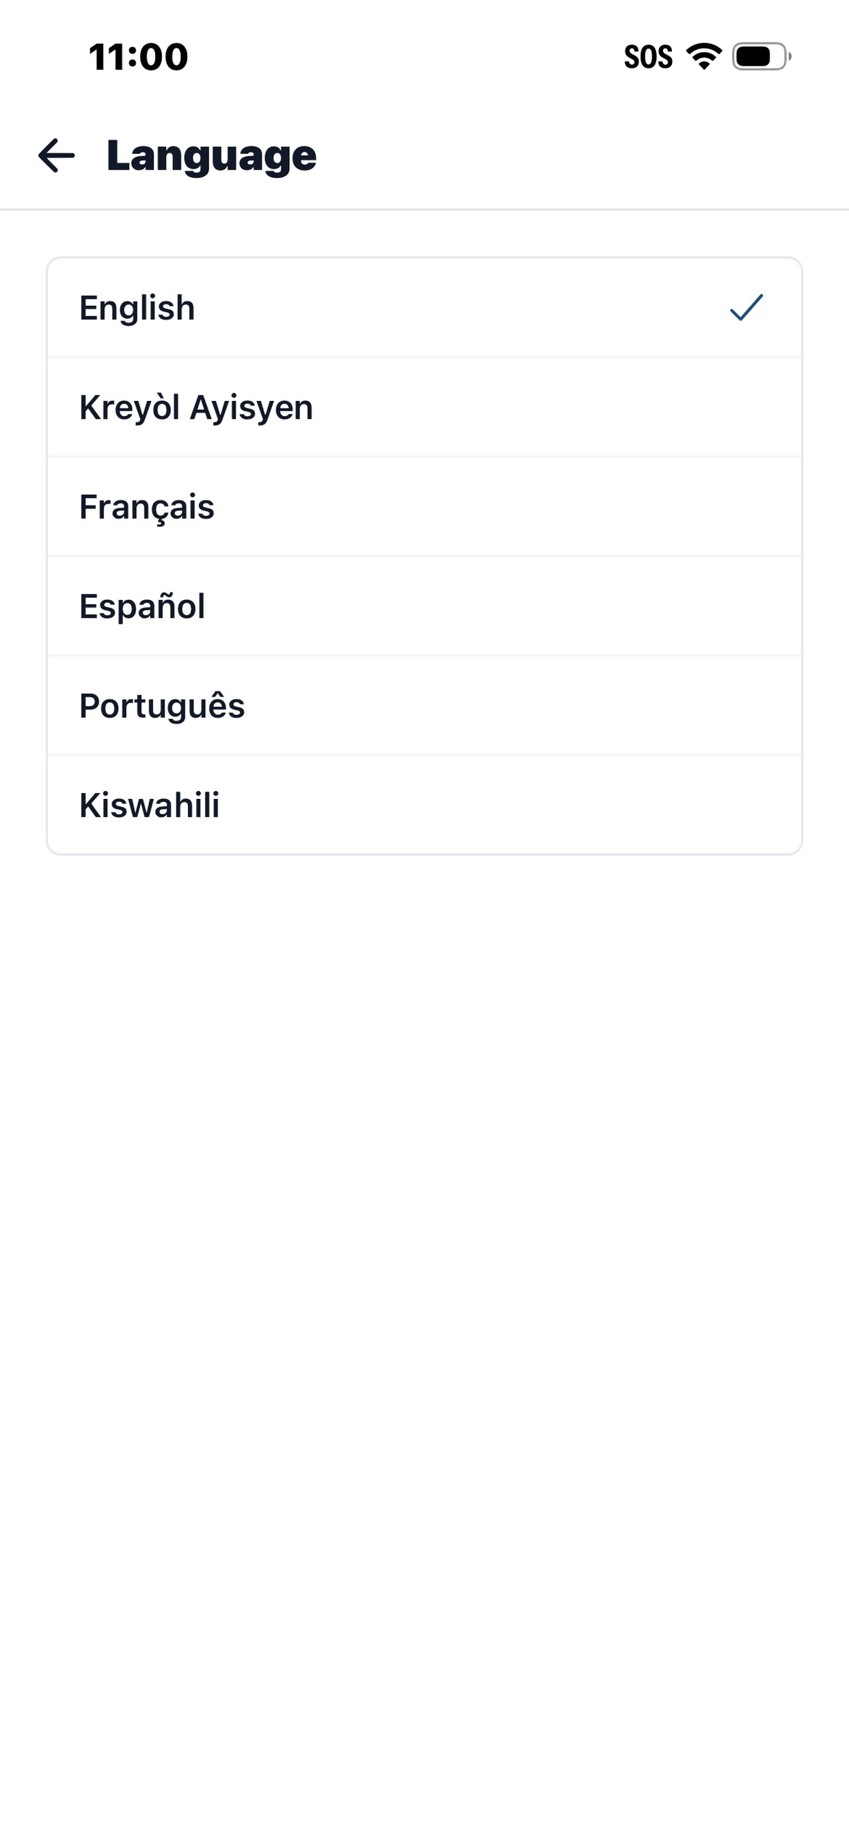
Task: Set the app language to Spanish
Action: coord(424,605)
